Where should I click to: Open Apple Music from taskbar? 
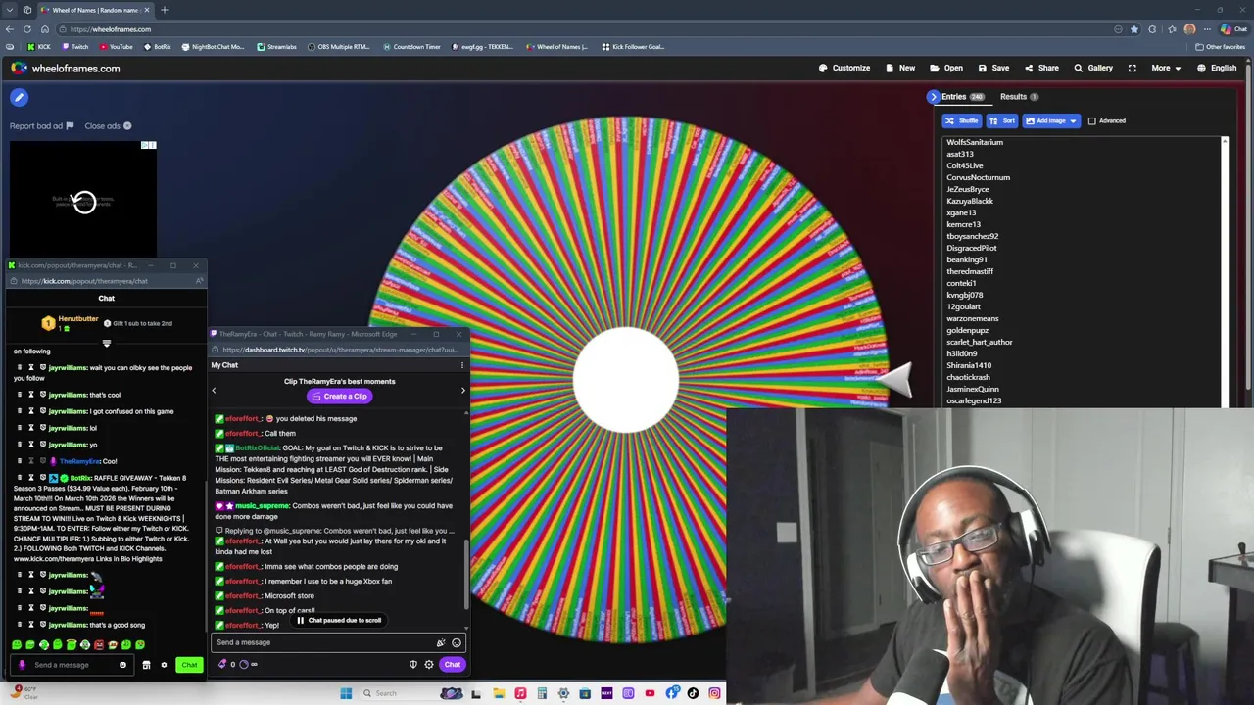coord(520,693)
